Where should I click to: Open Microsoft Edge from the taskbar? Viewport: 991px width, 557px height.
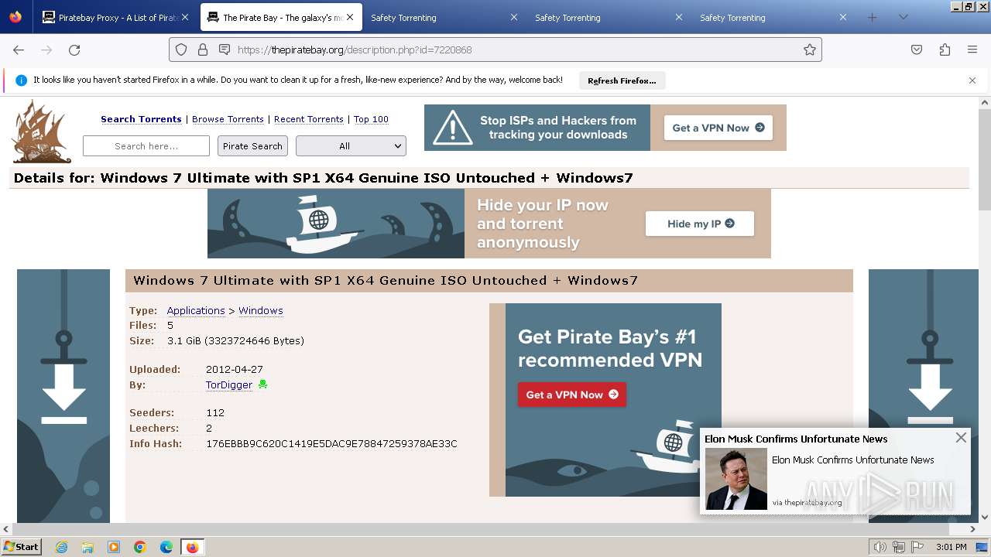tap(166, 547)
